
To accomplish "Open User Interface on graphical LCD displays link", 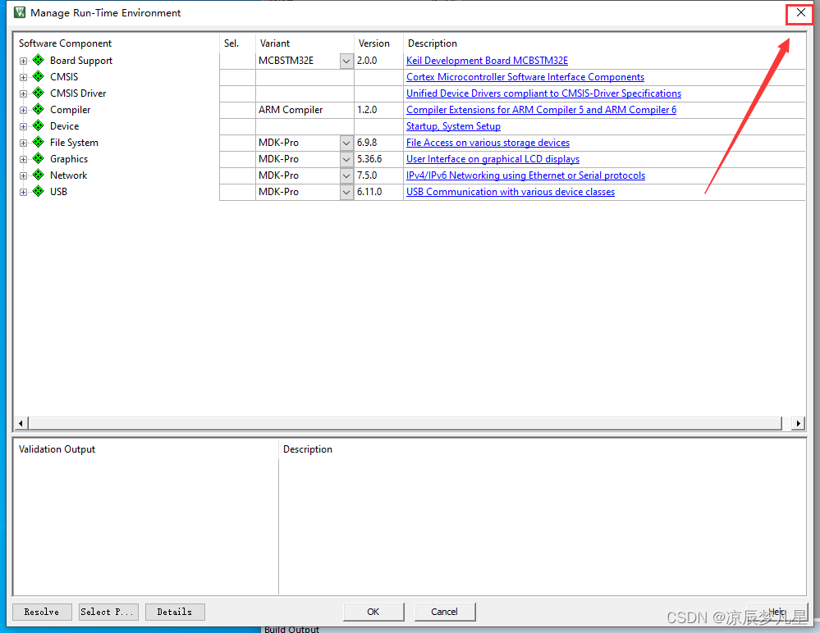I will 492,159.
